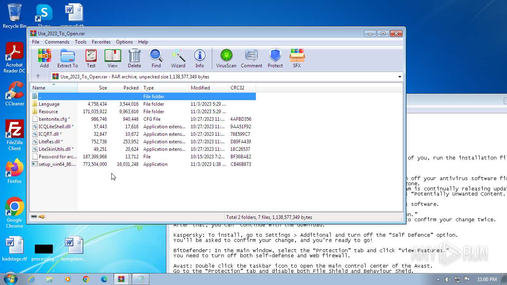The image size is (507, 285).
Task: Open the File menu
Action: coord(36,42)
